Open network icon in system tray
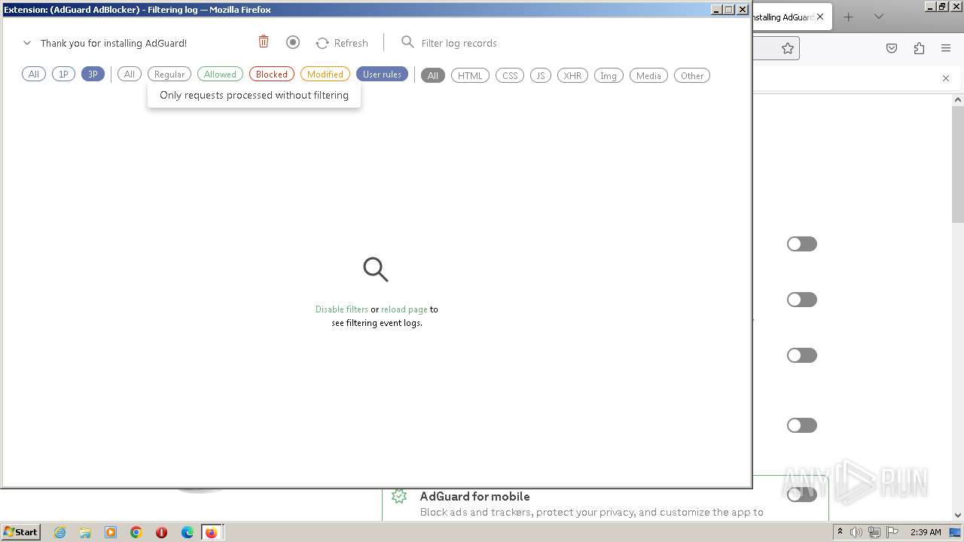This screenshot has height=542, width=964. tap(876, 532)
